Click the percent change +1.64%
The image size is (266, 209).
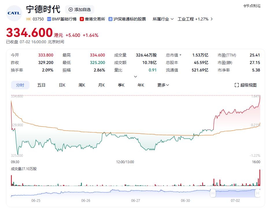click(90, 35)
